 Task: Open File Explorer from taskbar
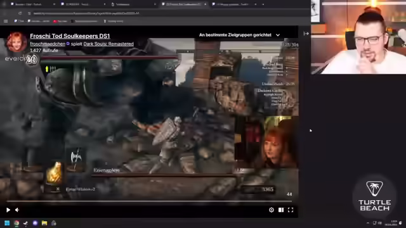[44, 223]
